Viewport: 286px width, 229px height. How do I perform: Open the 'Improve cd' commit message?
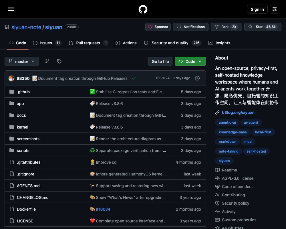(106, 162)
